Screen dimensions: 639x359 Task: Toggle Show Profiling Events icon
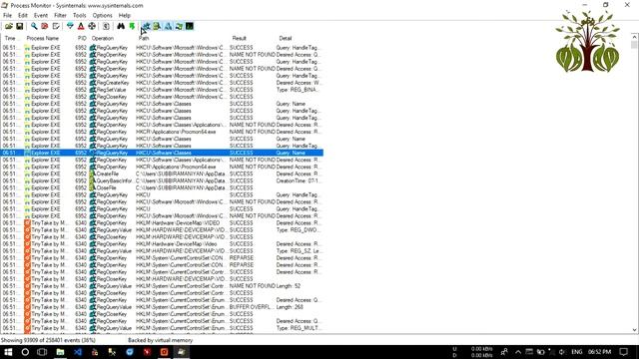(190, 26)
